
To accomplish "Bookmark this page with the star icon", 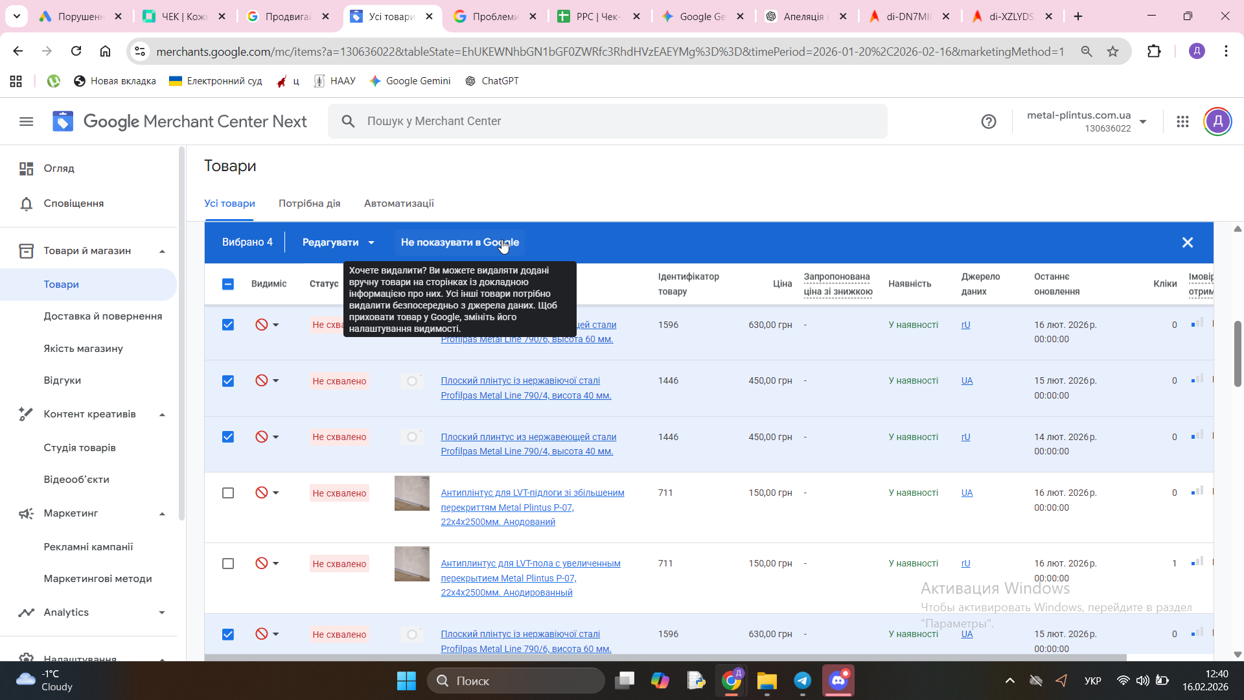I will click(x=1112, y=51).
